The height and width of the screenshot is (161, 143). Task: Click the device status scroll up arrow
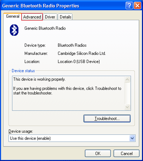(x=127, y=80)
